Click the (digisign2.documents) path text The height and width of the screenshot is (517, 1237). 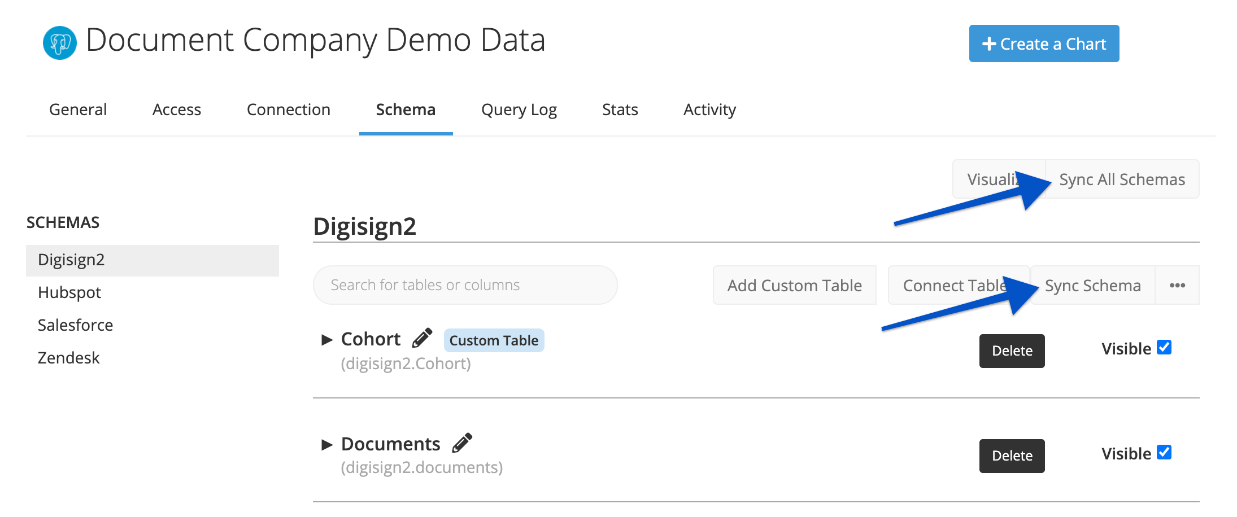pyautogui.click(x=422, y=467)
